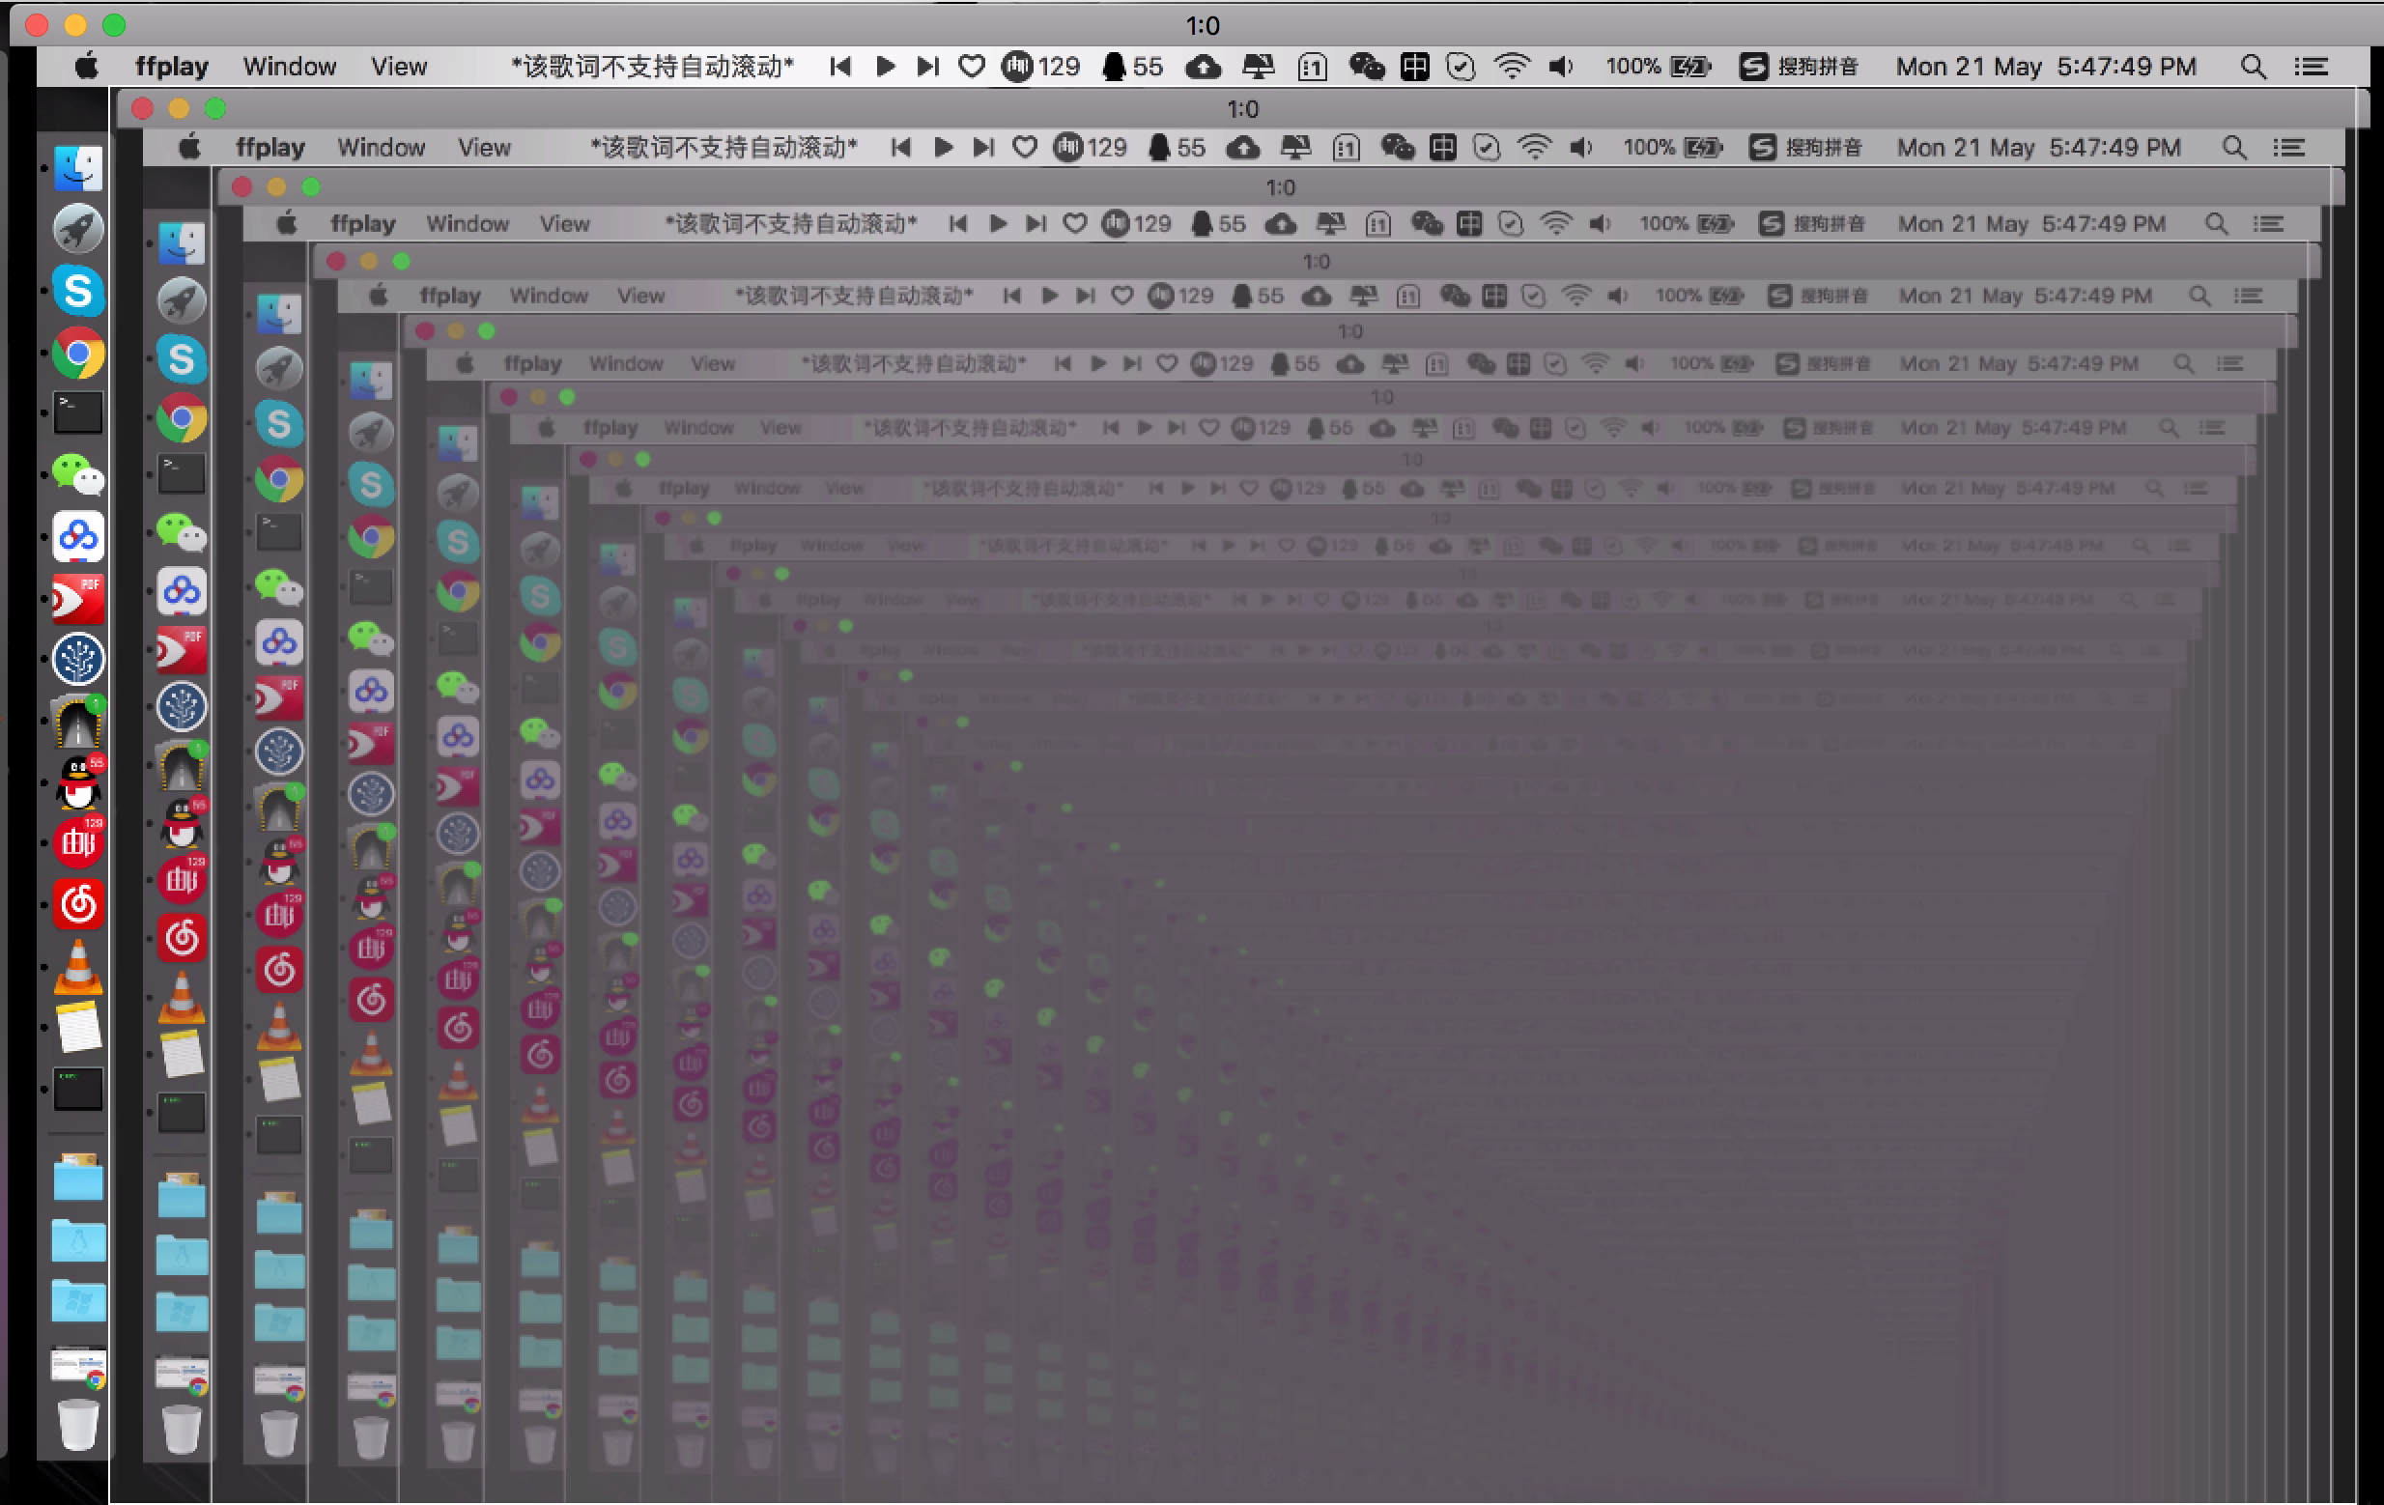Screen dimensions: 2384x1505
Task: Open the View menu in the second nested window
Action: point(484,148)
